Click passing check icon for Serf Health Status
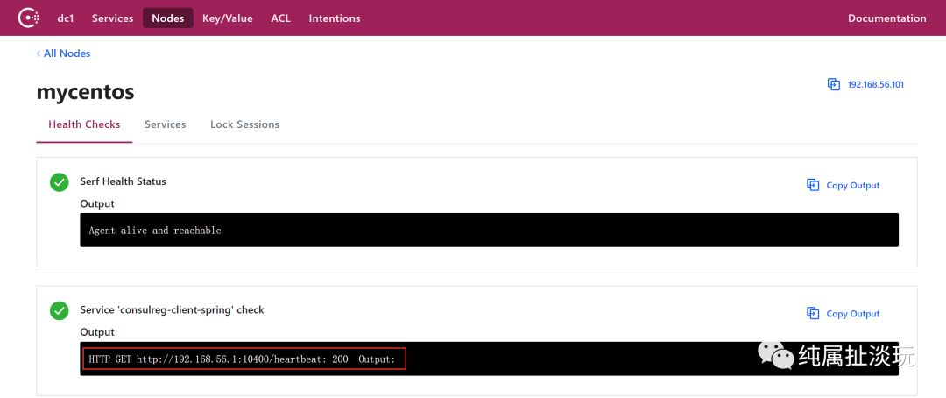Viewport: 946px width, 398px height. click(x=60, y=182)
